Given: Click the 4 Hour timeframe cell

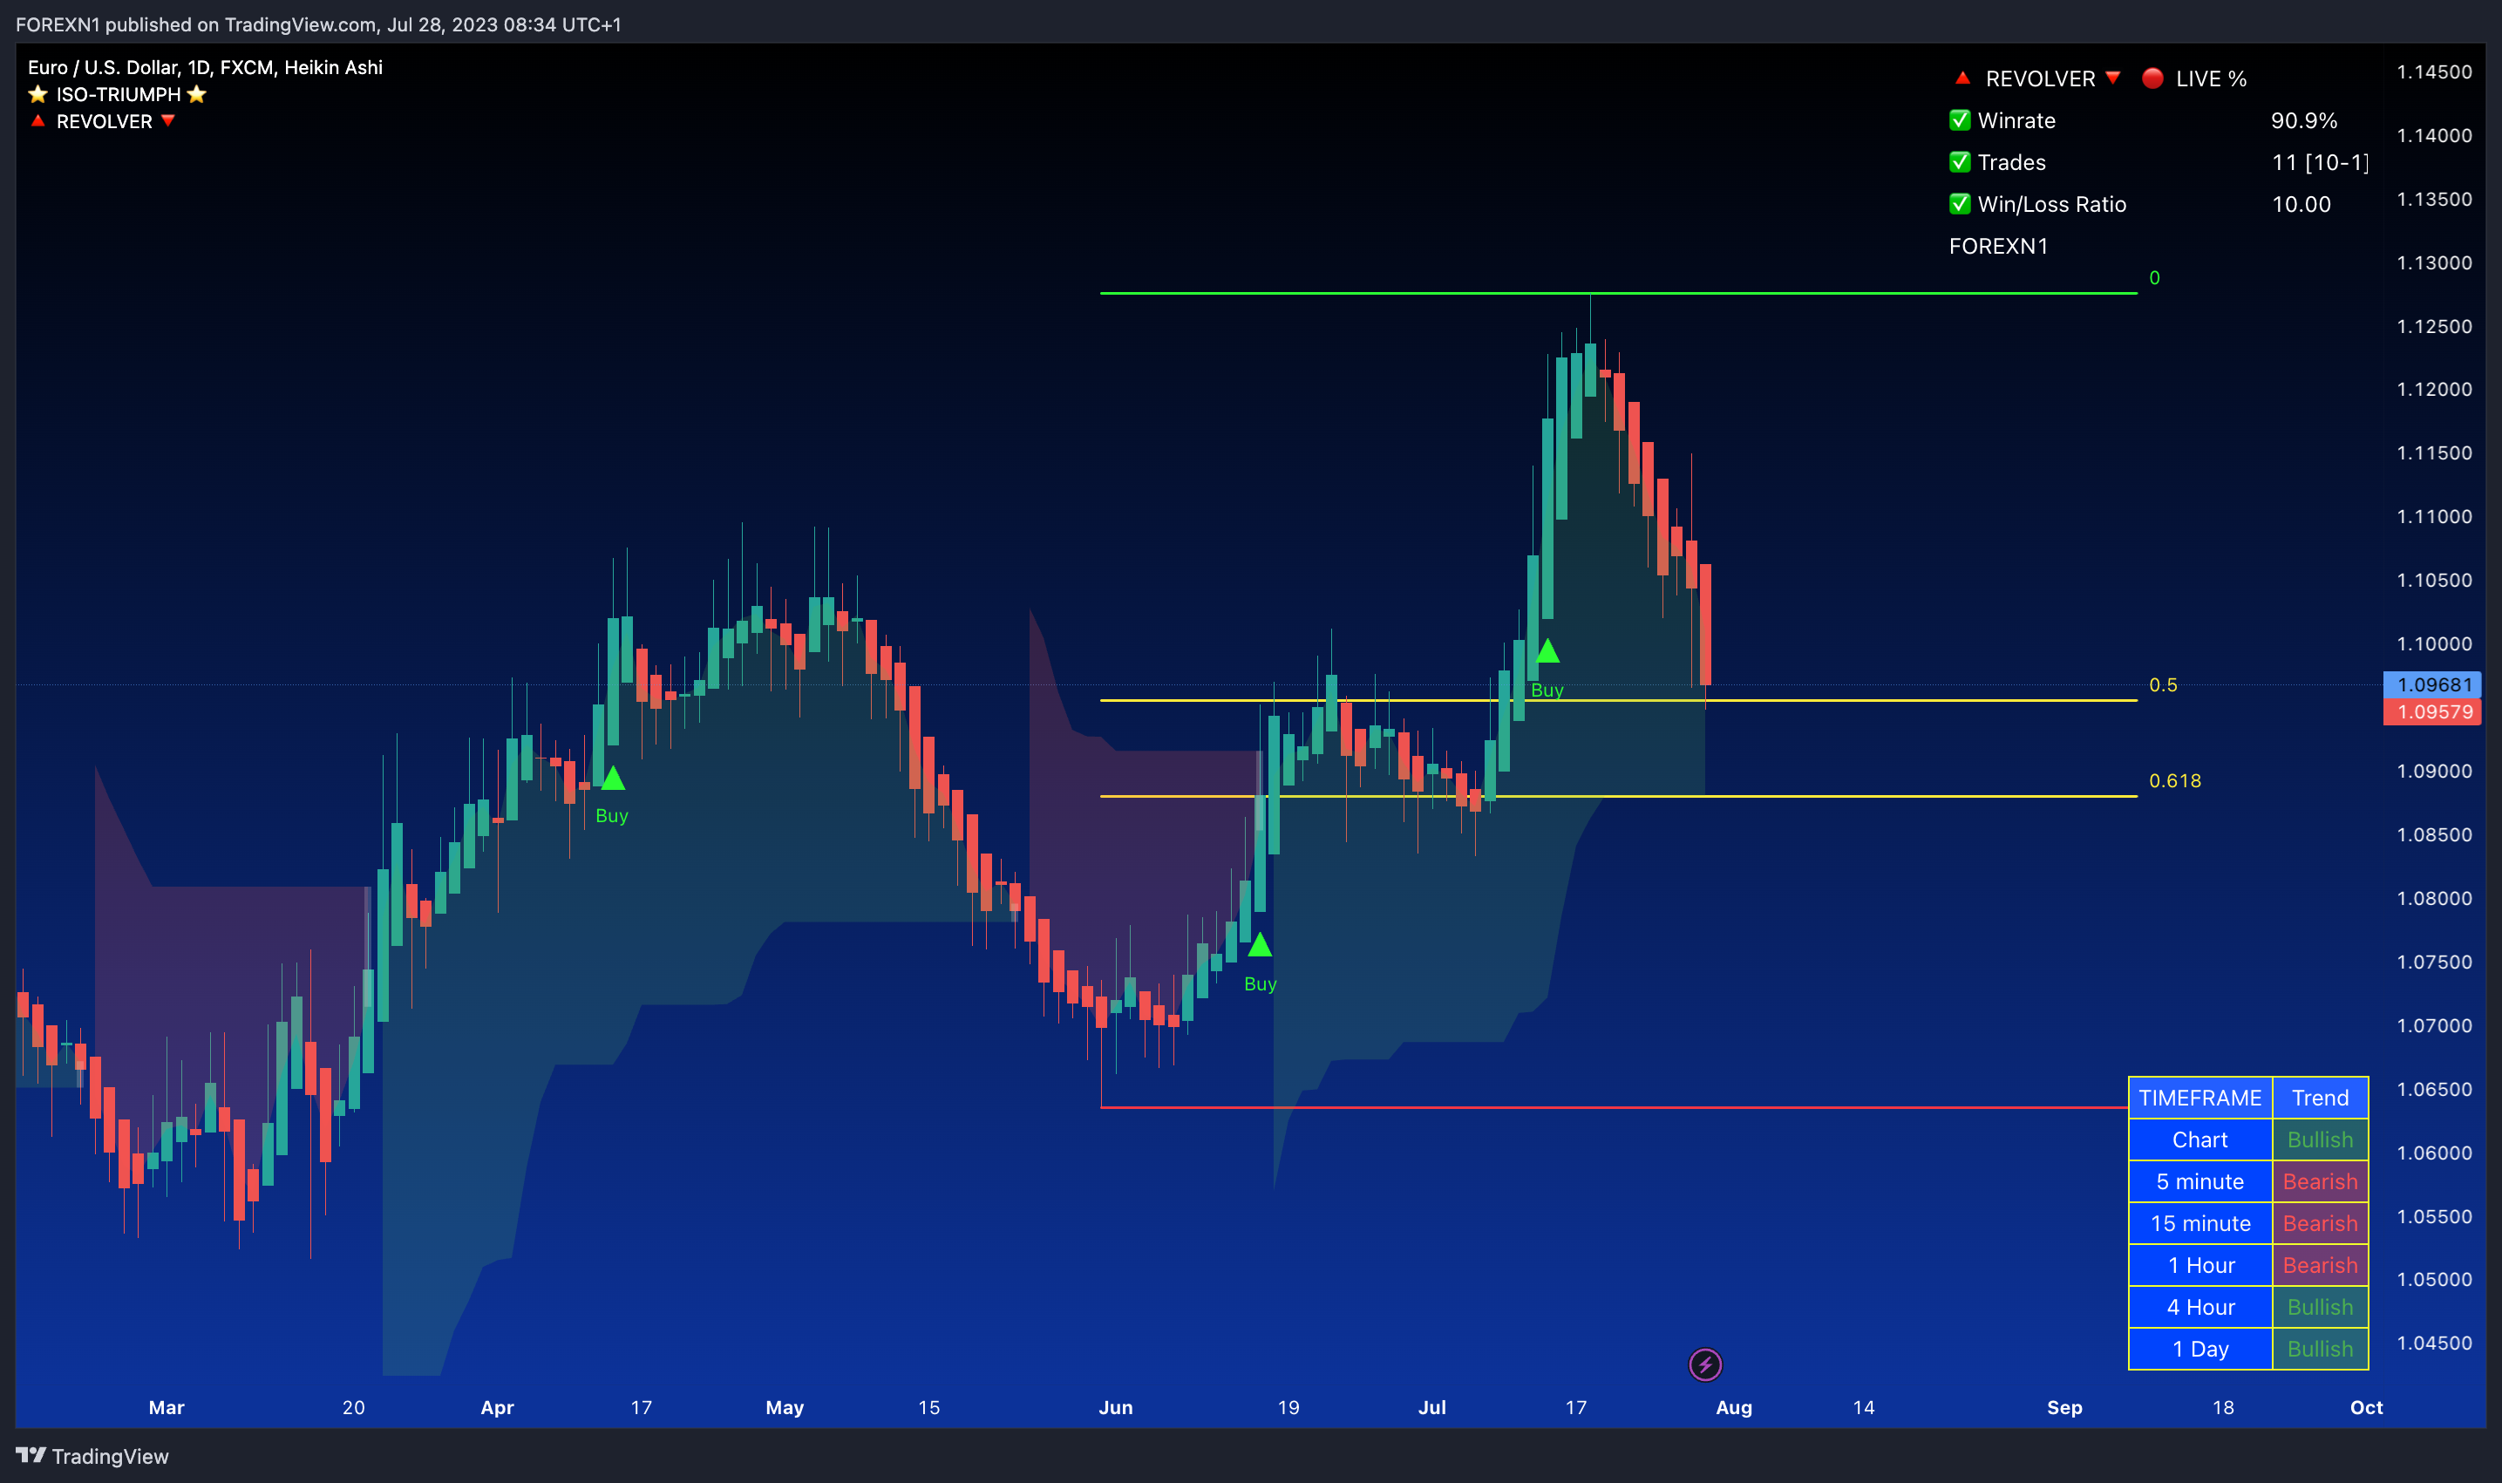Looking at the screenshot, I should pyautogui.click(x=2200, y=1307).
